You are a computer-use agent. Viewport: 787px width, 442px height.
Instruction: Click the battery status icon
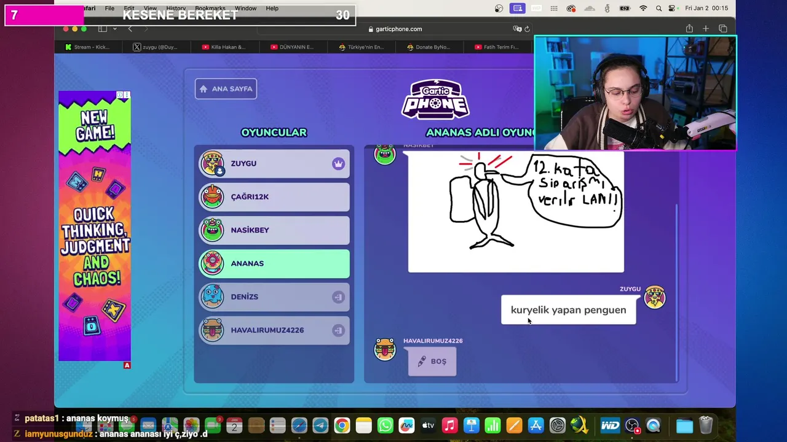coord(625,8)
